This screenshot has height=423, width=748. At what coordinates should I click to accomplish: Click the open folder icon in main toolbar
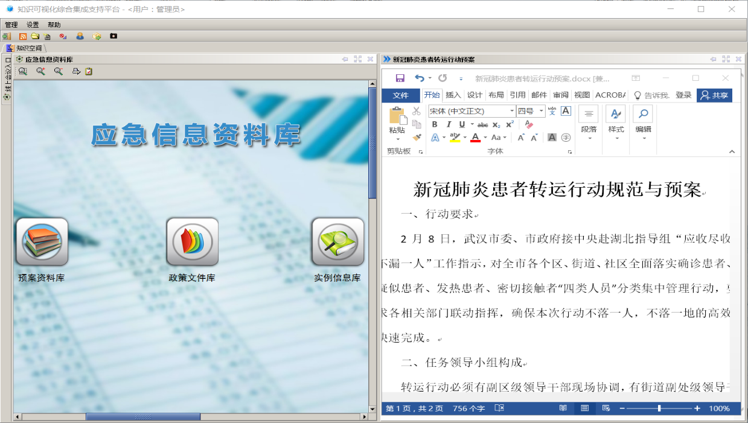[35, 36]
